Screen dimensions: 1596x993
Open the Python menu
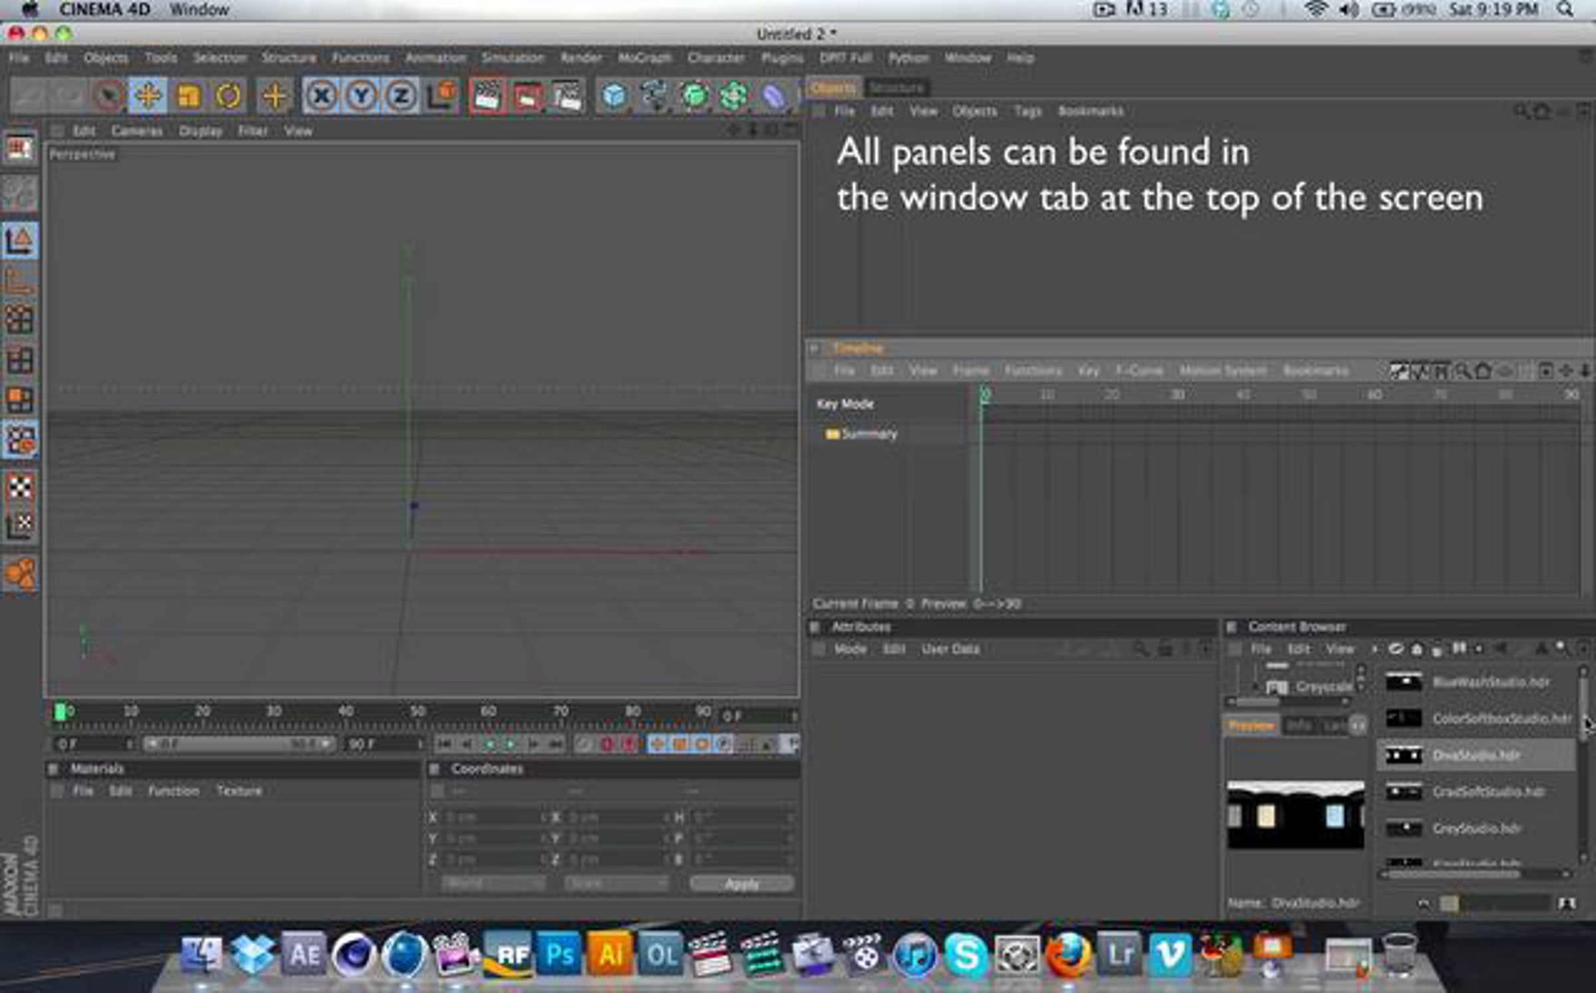908,58
